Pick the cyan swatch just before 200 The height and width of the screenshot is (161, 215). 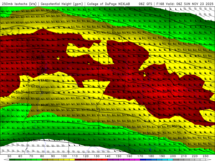tap(170, 160)
